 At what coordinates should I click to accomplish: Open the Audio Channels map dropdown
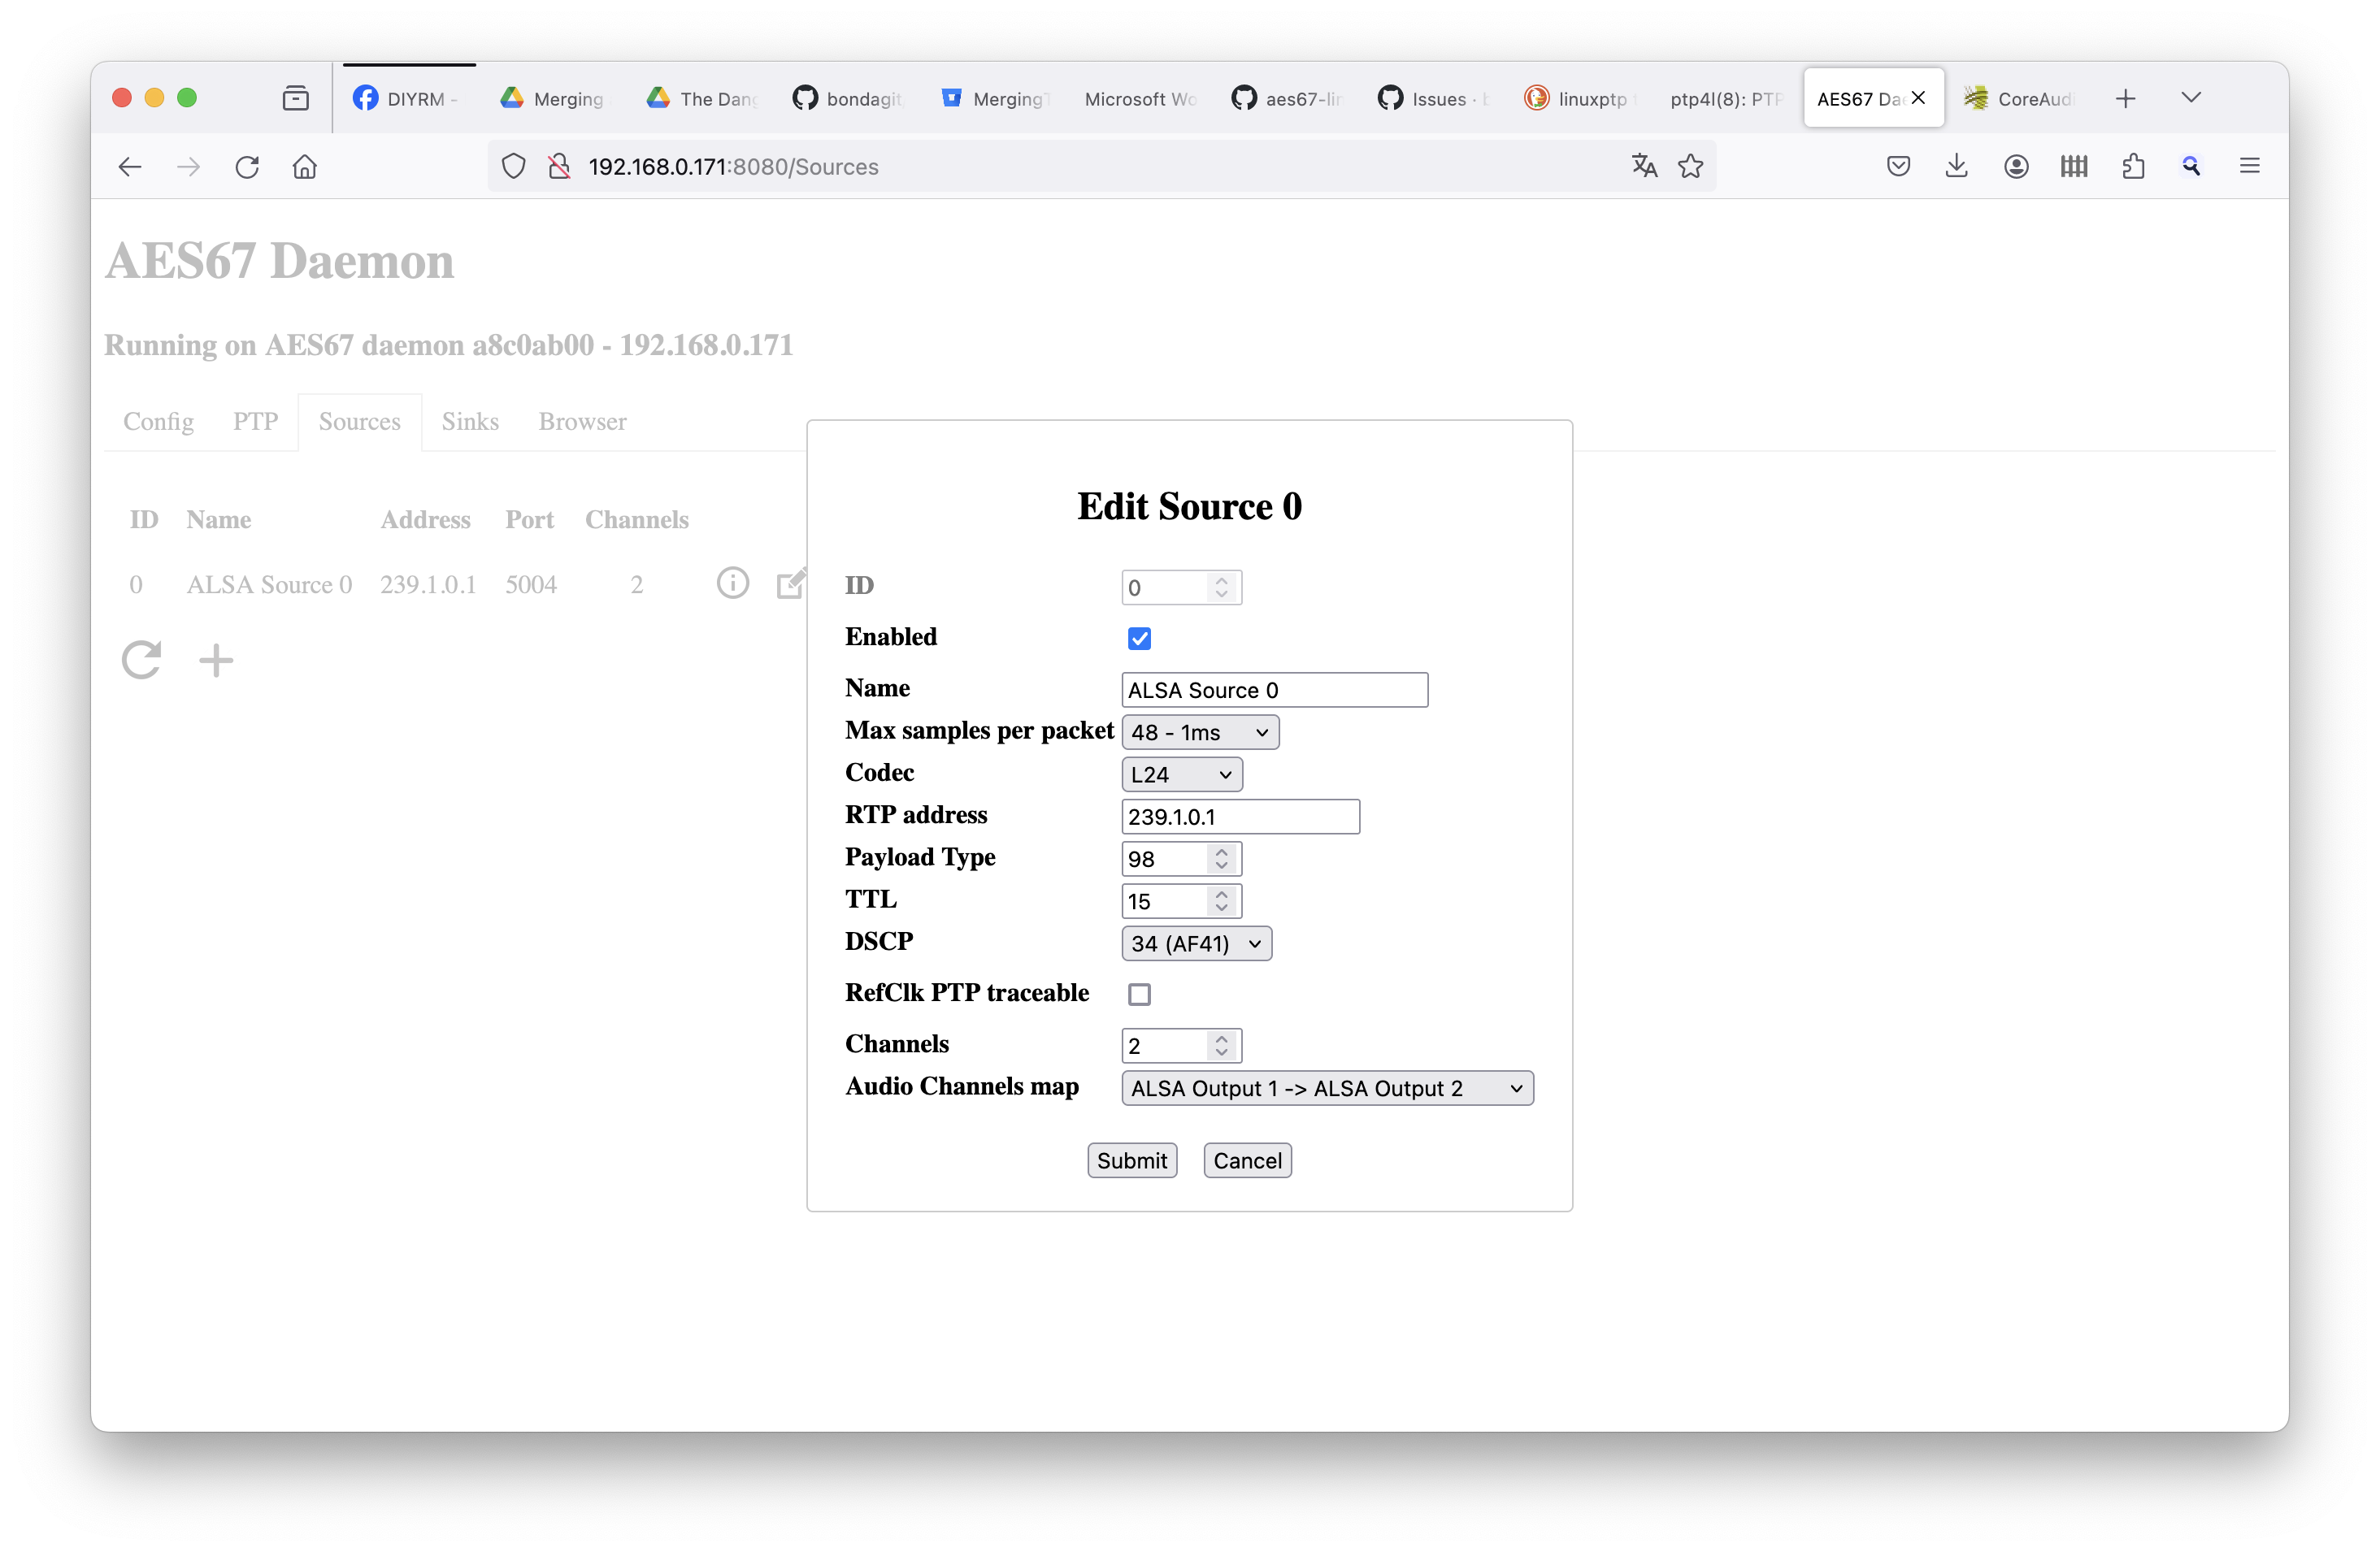tap(1327, 1088)
